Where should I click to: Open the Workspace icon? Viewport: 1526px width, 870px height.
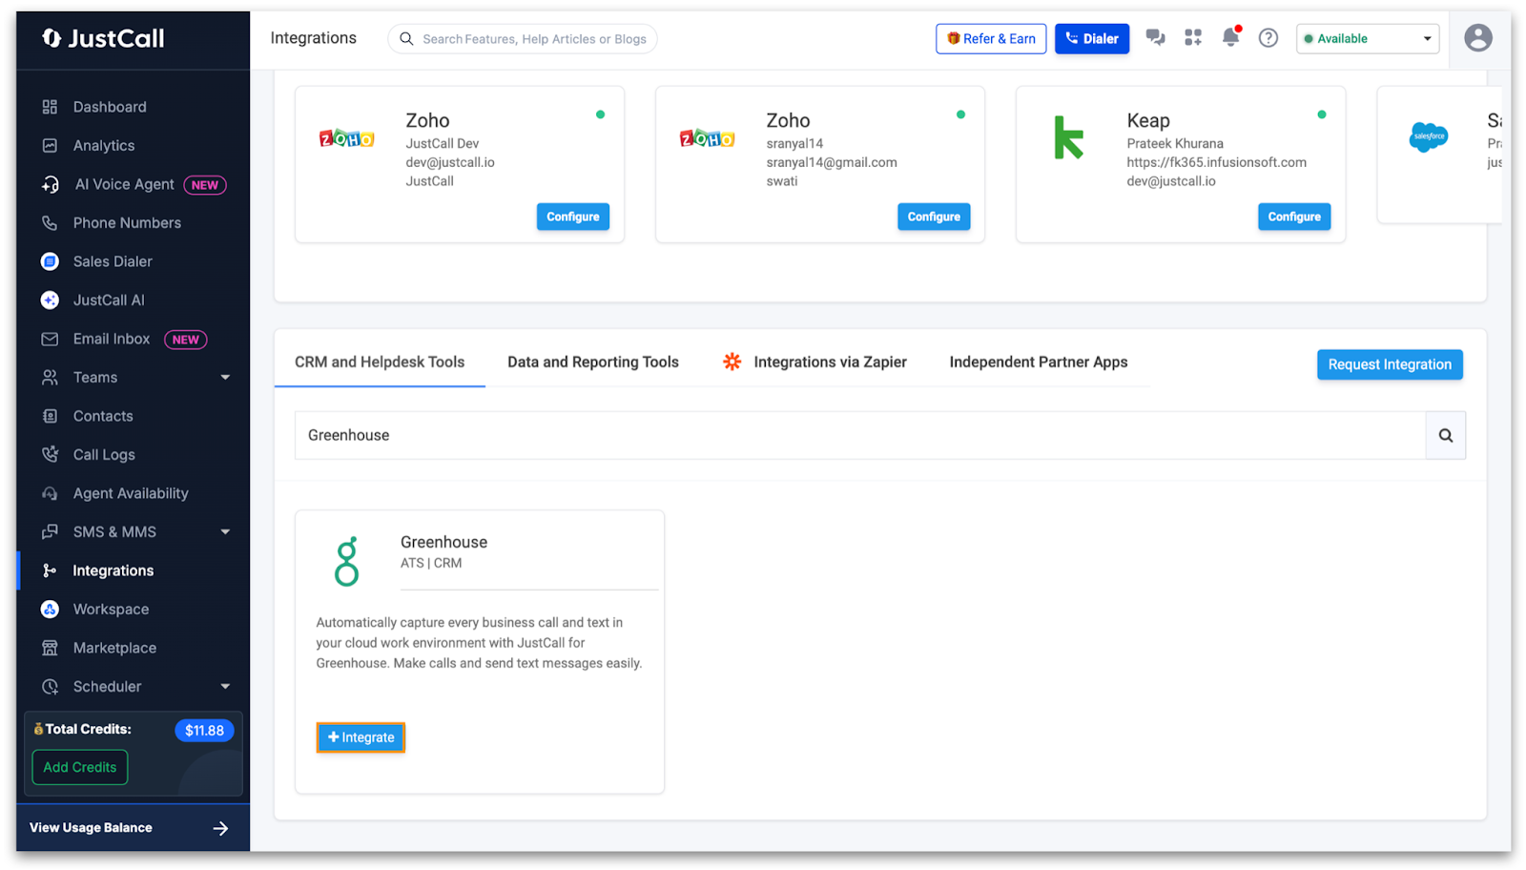point(50,609)
